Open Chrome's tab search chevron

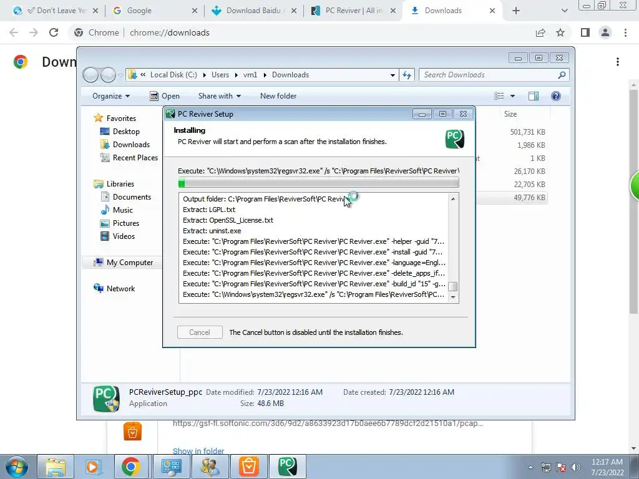564,11
